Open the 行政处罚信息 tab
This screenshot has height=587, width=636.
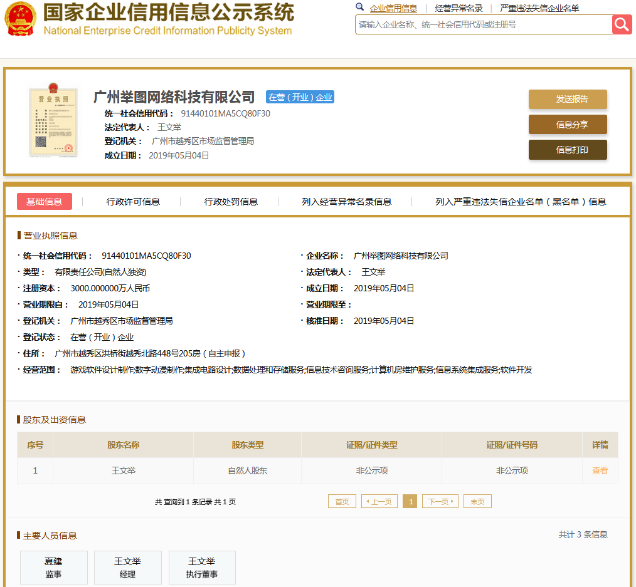click(x=231, y=202)
